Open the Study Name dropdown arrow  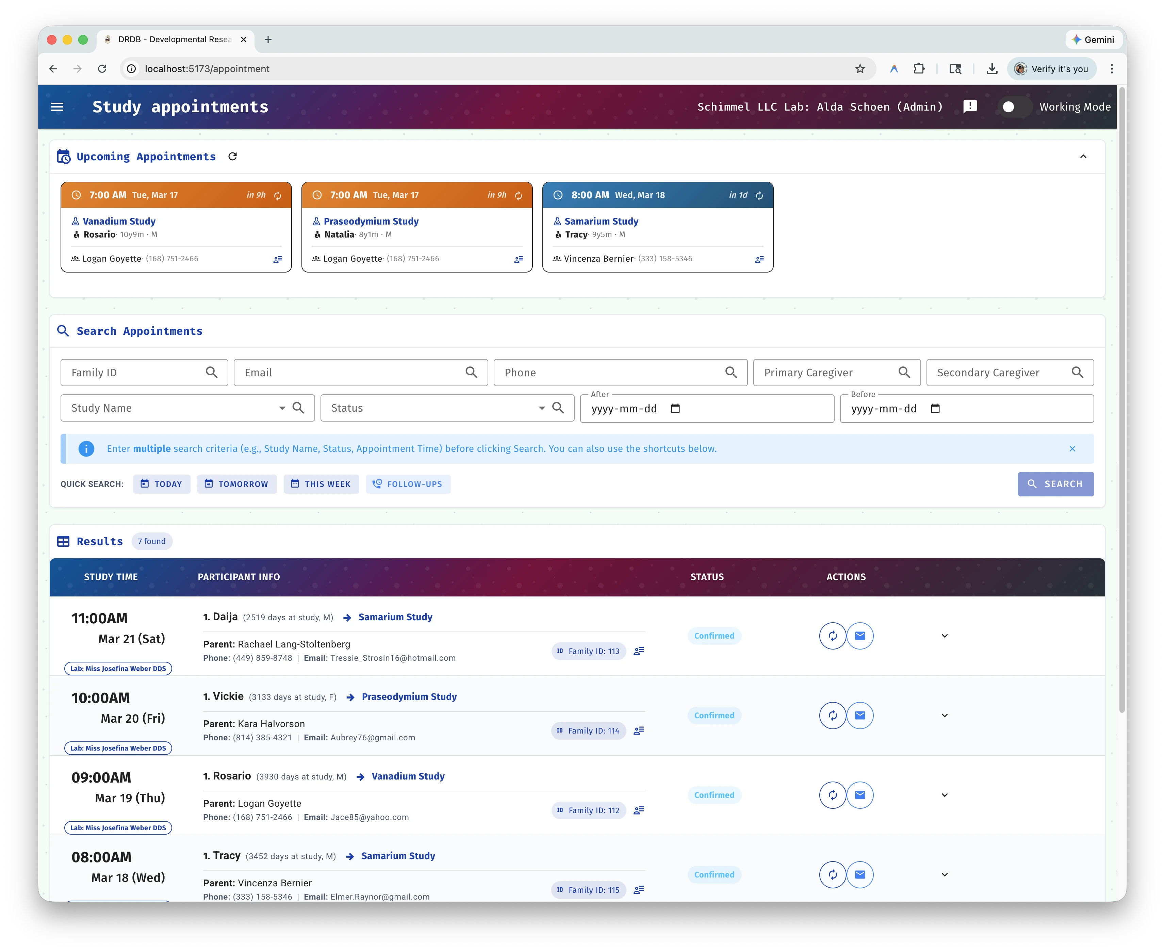pos(282,408)
